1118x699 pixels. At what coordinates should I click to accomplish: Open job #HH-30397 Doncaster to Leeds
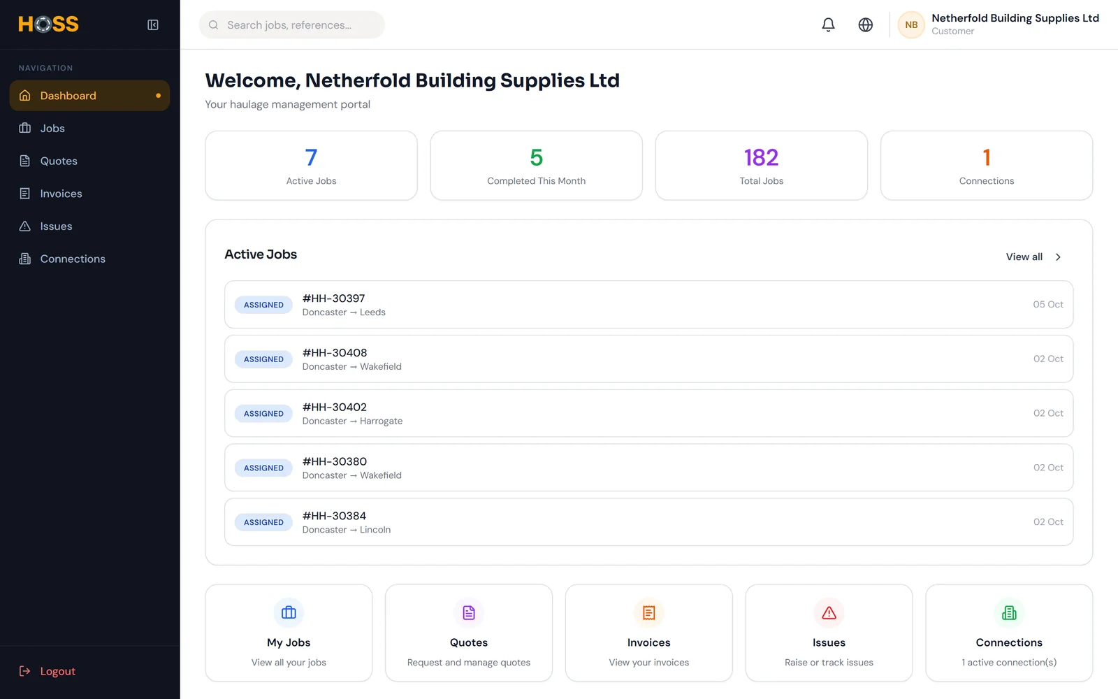point(648,305)
